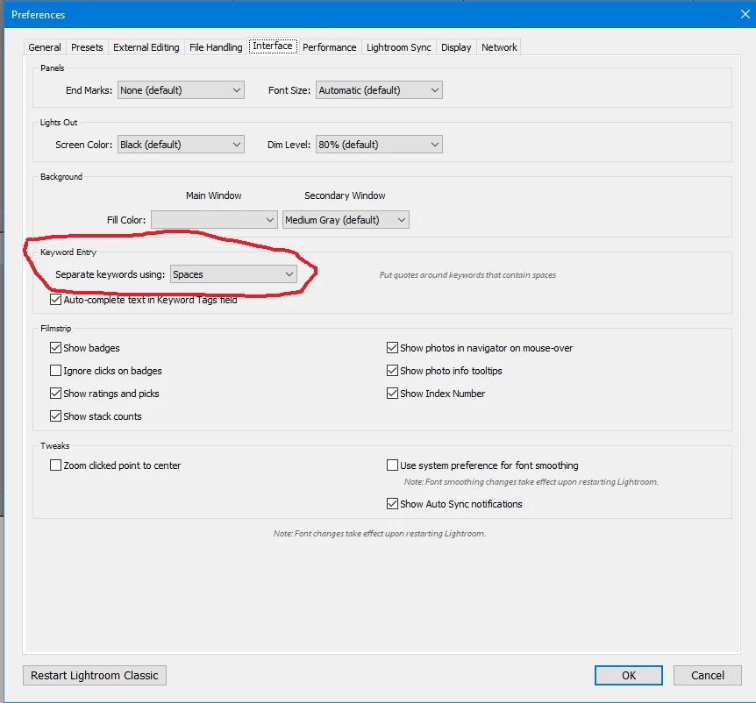Image resolution: width=756 pixels, height=703 pixels.
Task: Open Secondary Window Medium Gray dropdown
Action: (x=346, y=220)
